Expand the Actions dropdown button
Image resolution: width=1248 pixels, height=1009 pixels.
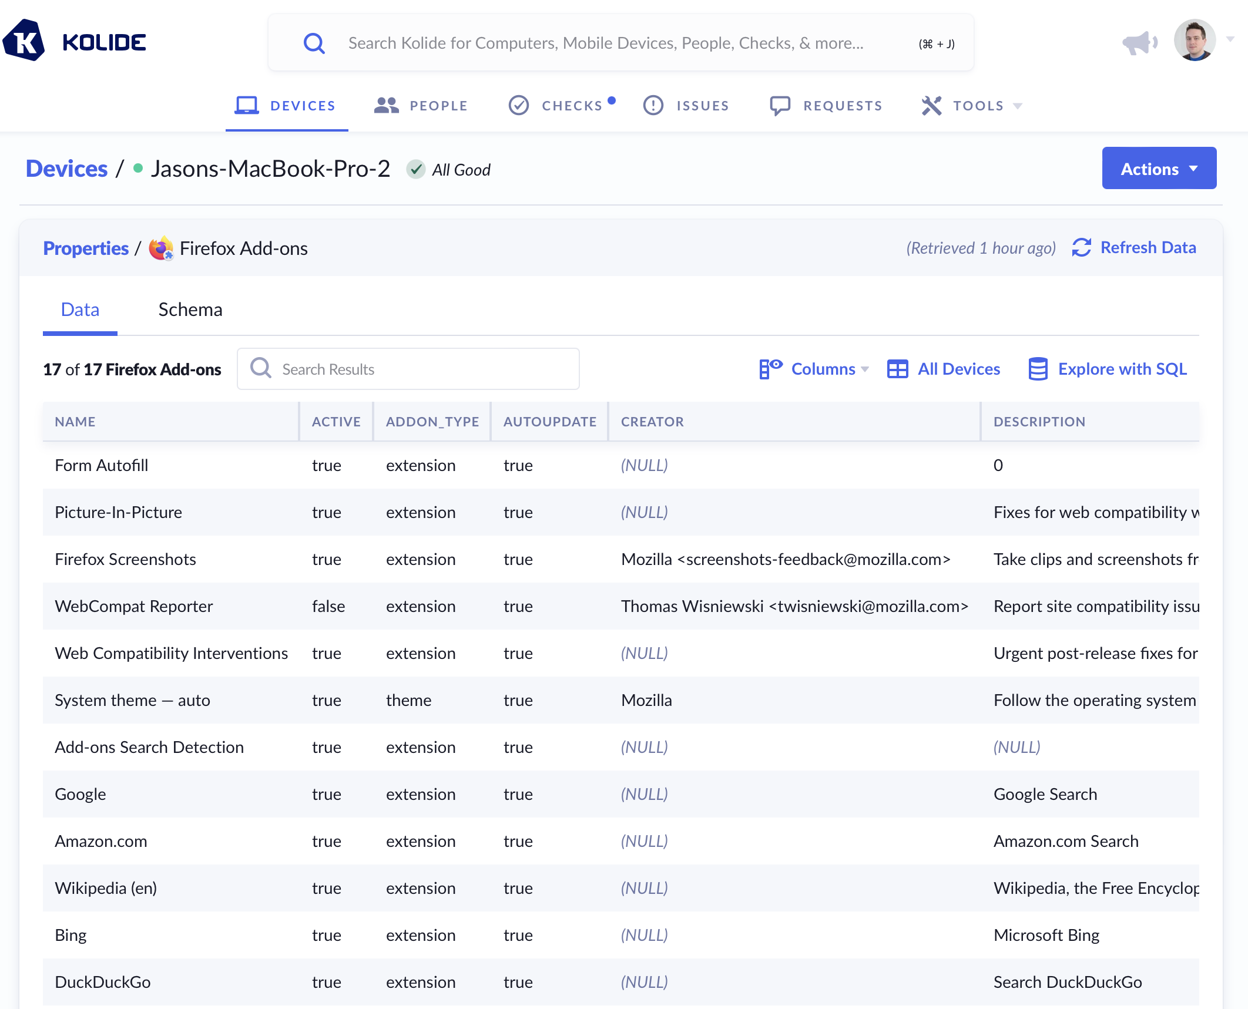1159,169
